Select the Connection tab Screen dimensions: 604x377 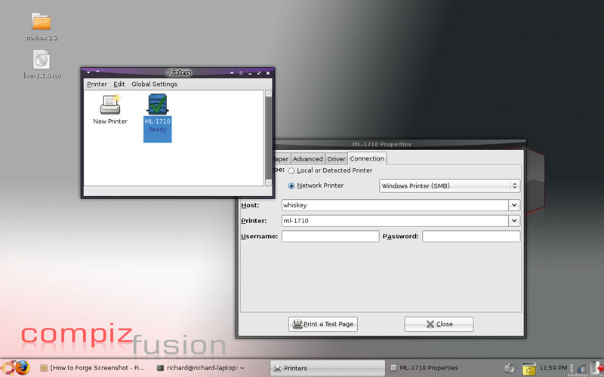click(x=367, y=158)
